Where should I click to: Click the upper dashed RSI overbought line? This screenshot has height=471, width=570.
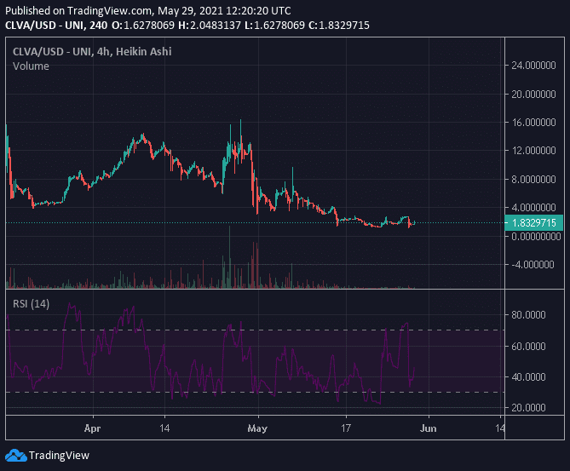(x=256, y=330)
